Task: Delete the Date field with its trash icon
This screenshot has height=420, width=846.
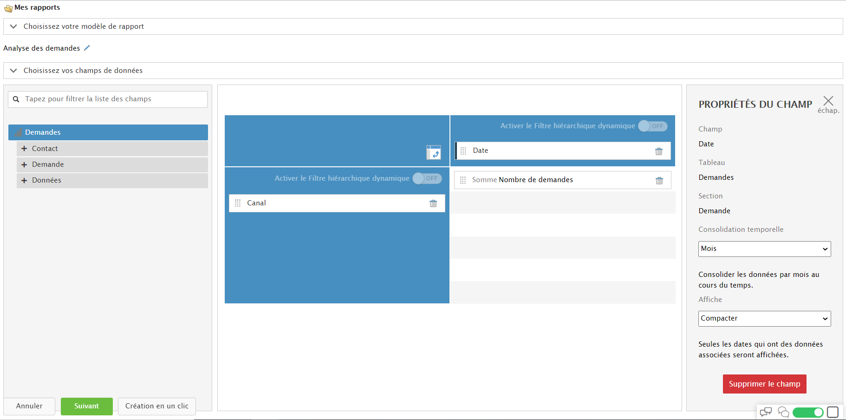Action: click(658, 151)
